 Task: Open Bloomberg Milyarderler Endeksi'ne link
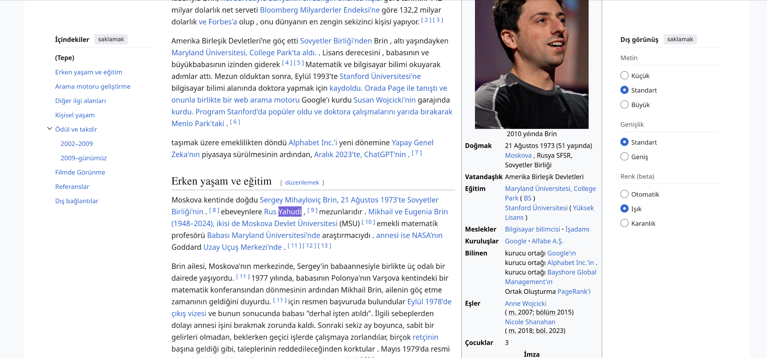coord(320,10)
